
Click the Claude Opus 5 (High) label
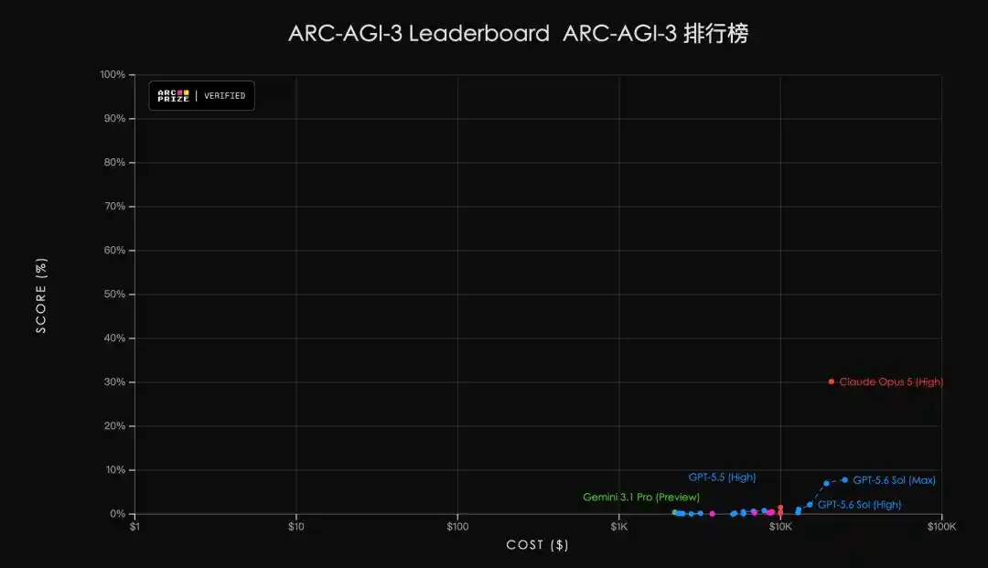coord(891,381)
